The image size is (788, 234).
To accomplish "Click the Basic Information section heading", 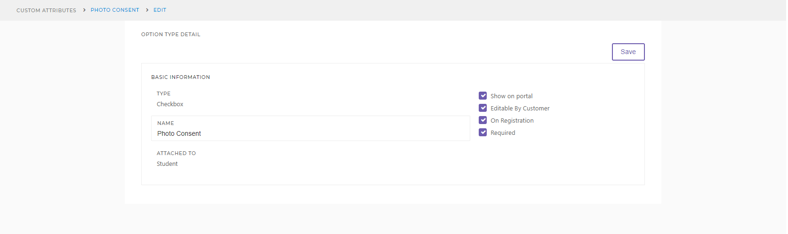I will pyautogui.click(x=180, y=77).
